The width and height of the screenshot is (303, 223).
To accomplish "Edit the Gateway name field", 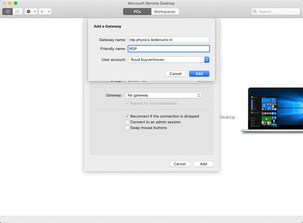I will [168, 40].
